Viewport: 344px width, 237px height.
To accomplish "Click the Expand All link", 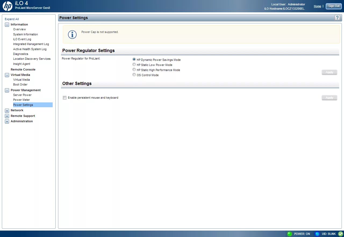I will point(12,19).
